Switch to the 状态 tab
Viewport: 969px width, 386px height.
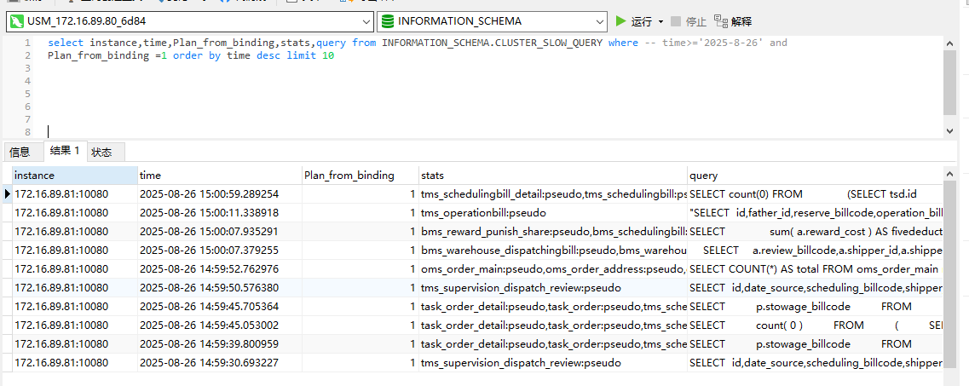(101, 152)
